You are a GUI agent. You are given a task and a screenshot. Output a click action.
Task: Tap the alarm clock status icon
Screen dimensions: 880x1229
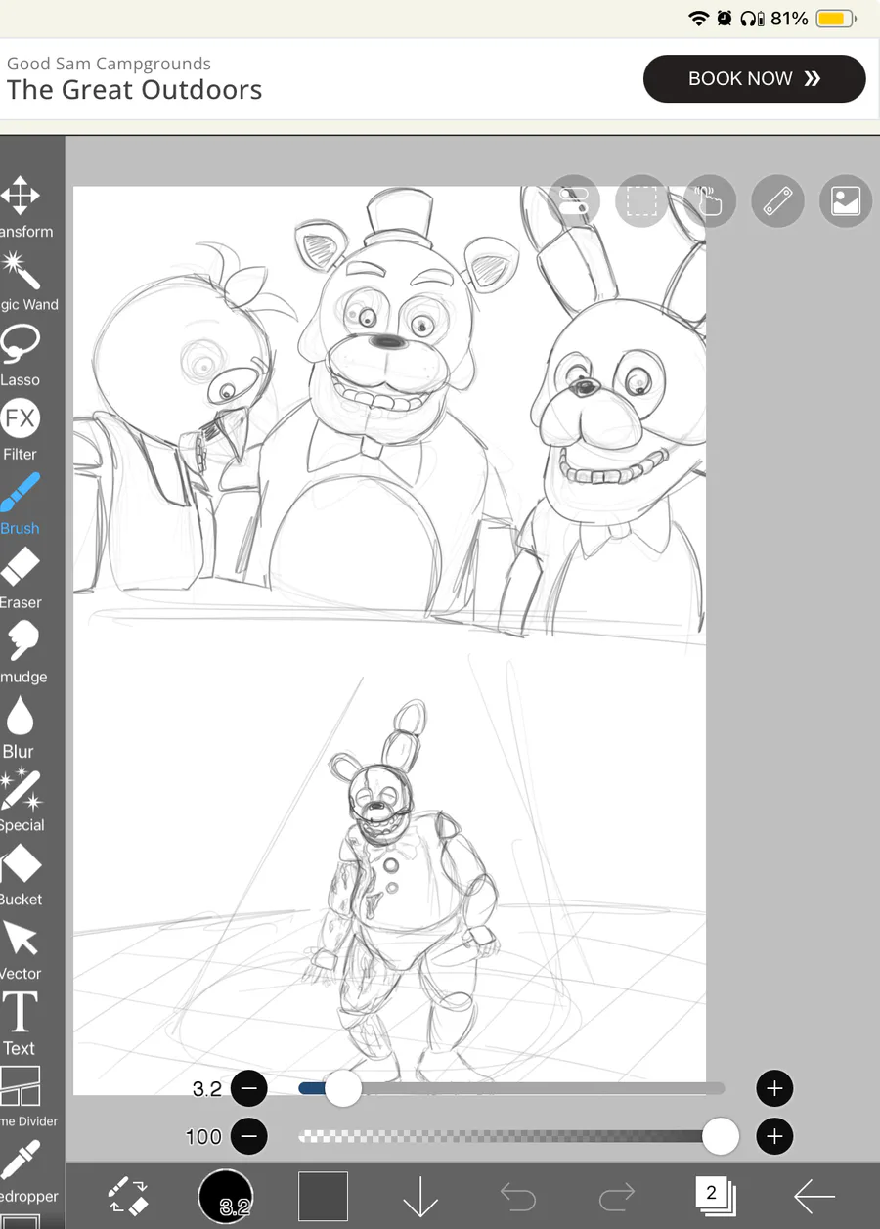pos(725,19)
